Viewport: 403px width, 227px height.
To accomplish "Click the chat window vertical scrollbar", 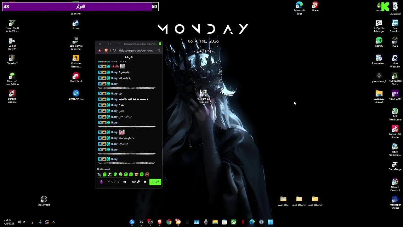I will pyautogui.click(x=162, y=157).
